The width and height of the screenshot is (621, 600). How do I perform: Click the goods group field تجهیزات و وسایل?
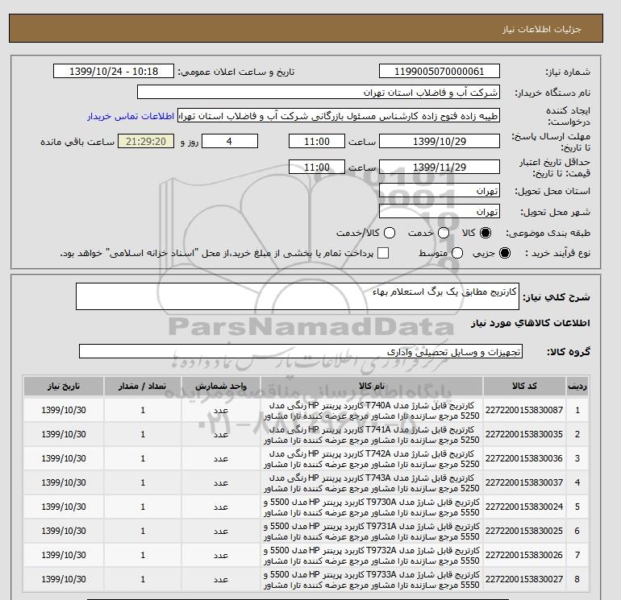pyautogui.click(x=301, y=351)
